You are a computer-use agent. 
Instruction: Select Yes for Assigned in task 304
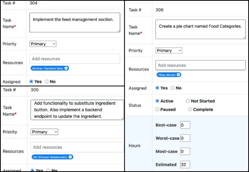pos(32,81)
